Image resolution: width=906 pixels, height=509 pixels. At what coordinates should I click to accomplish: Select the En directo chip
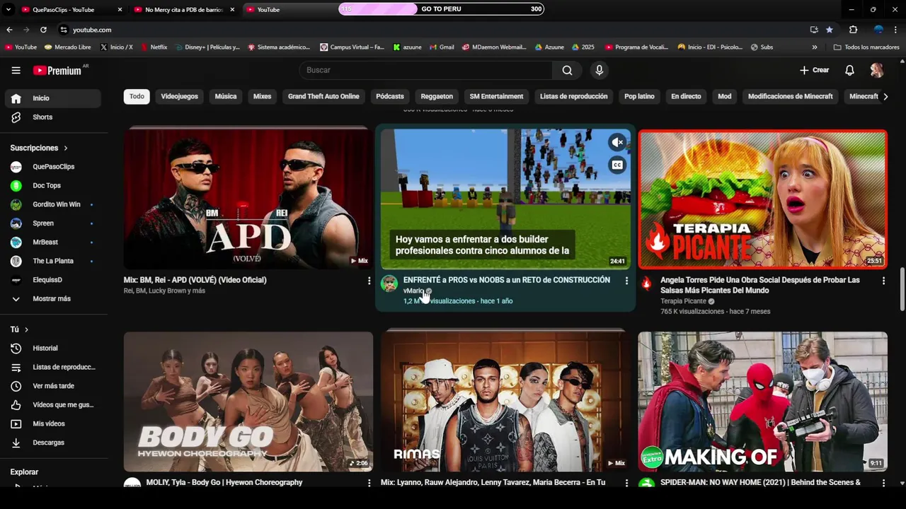(686, 96)
